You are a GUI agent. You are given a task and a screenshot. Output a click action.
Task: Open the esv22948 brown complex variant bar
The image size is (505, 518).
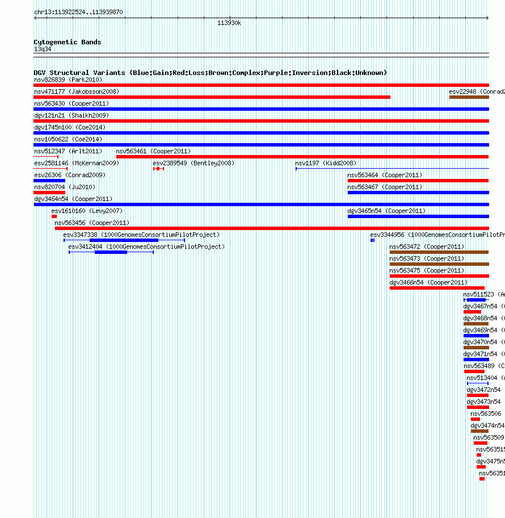(469, 97)
